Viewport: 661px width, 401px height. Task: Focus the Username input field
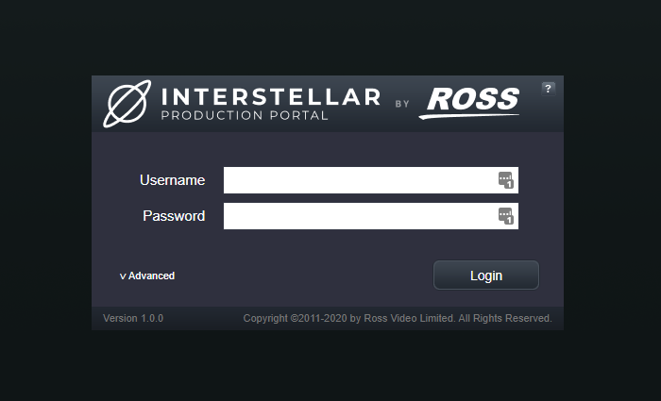359,180
